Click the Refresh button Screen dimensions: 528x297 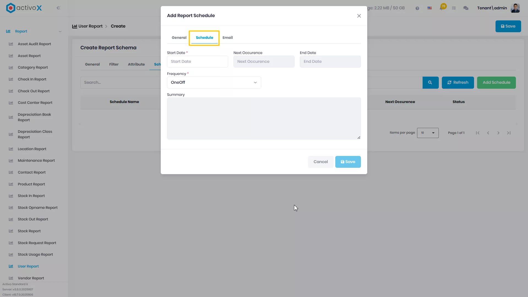pos(458,83)
